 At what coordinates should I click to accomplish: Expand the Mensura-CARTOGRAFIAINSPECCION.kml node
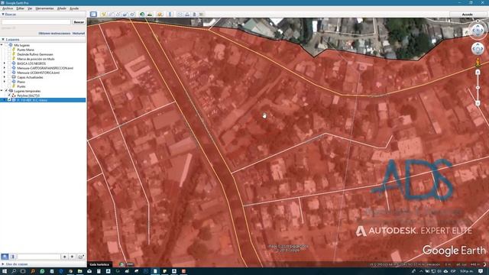pos(5,68)
